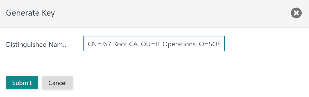Cancel the key generation

(x=58, y=82)
